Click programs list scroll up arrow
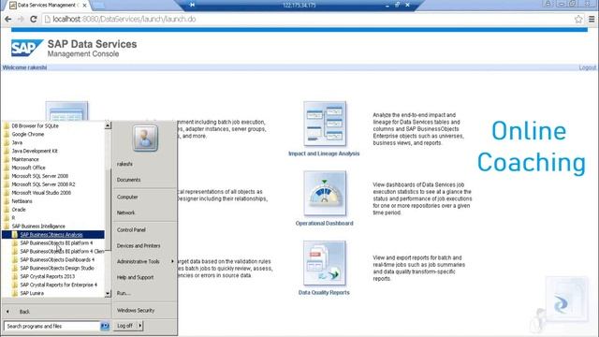This screenshot has height=337, width=599. [108, 125]
